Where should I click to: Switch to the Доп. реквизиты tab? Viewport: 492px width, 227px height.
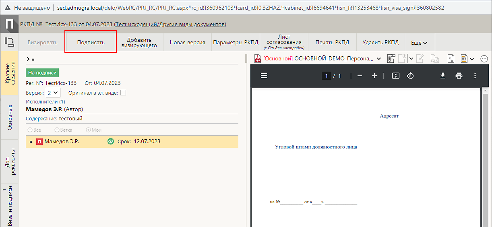(x=9, y=162)
